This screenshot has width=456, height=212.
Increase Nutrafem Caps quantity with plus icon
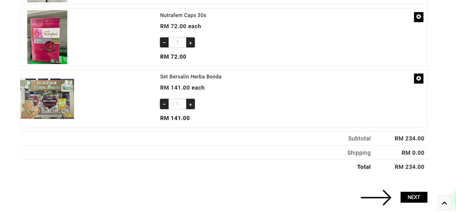tap(191, 42)
